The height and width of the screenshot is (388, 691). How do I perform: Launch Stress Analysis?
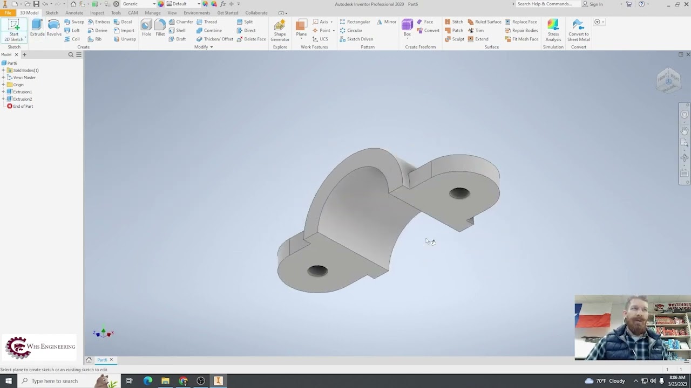553,30
